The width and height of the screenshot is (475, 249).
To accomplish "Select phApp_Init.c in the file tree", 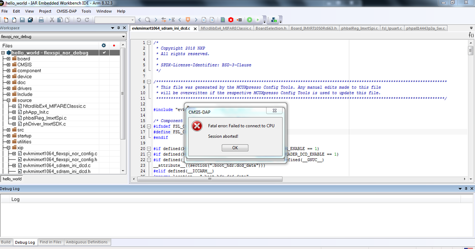I will pos(36,112).
